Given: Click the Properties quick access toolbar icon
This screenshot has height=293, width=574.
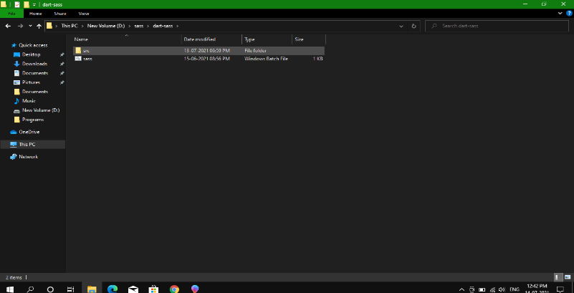Looking at the screenshot, I should point(16,4).
